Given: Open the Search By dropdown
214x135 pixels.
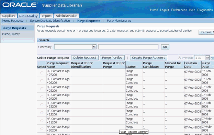Looking at the screenshot, I should (75, 47).
